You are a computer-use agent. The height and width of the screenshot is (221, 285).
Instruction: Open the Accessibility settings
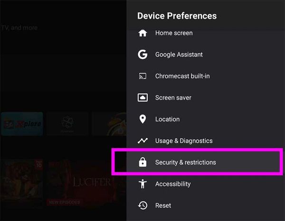click(x=173, y=184)
